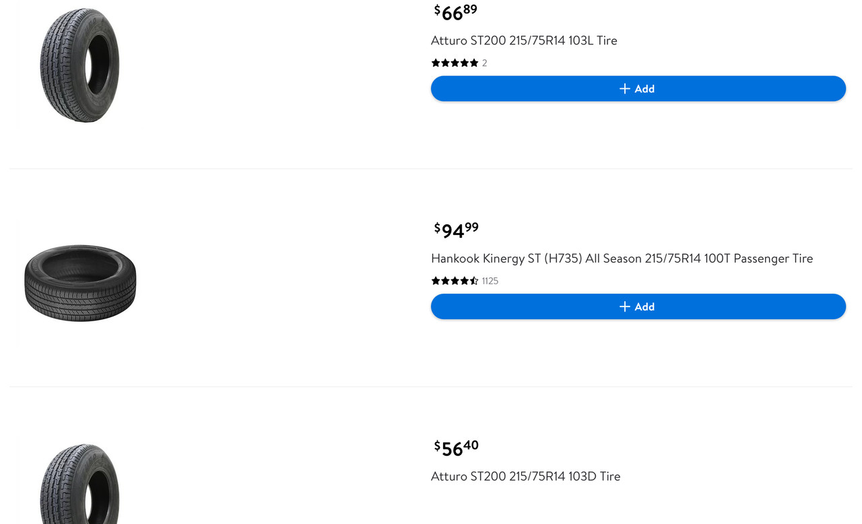
Task: Click the $56.40 price
Action: (457, 448)
